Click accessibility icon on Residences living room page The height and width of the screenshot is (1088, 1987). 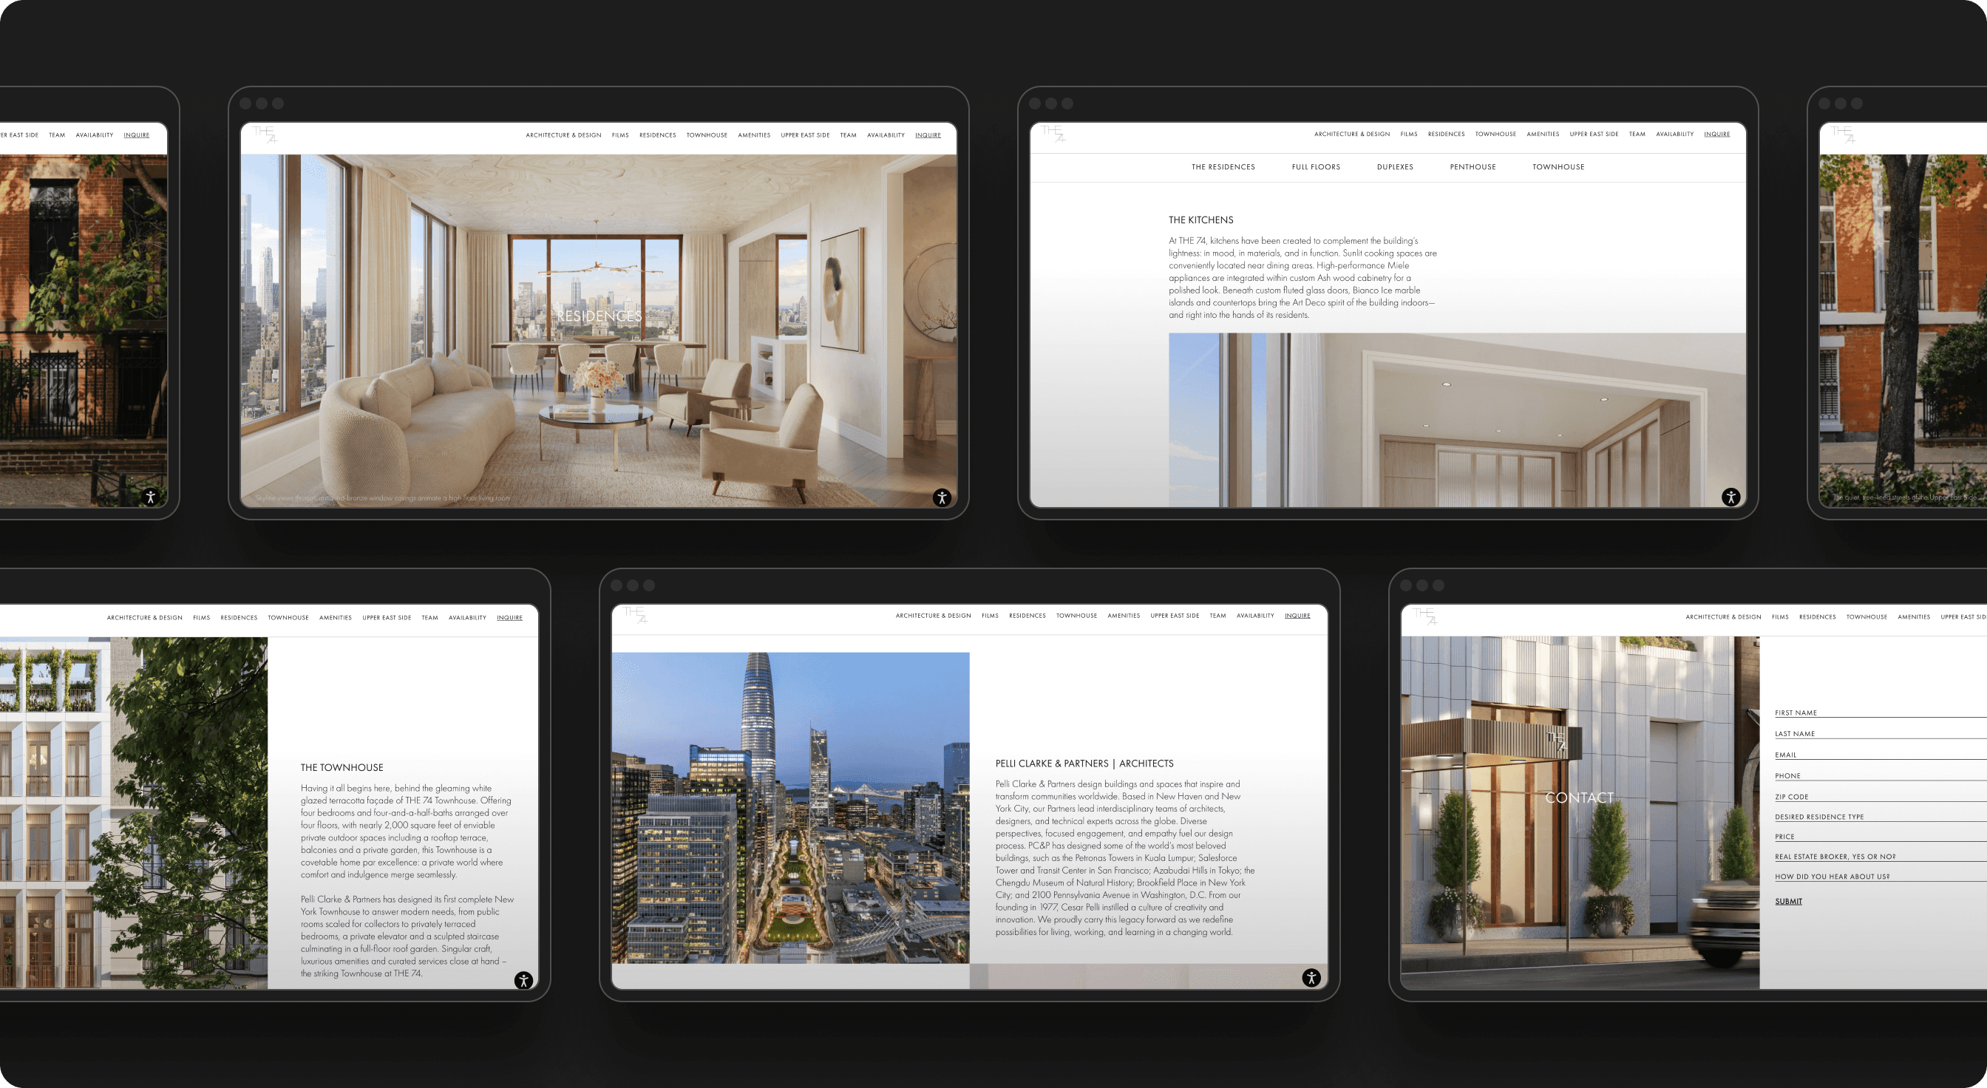coord(941,497)
